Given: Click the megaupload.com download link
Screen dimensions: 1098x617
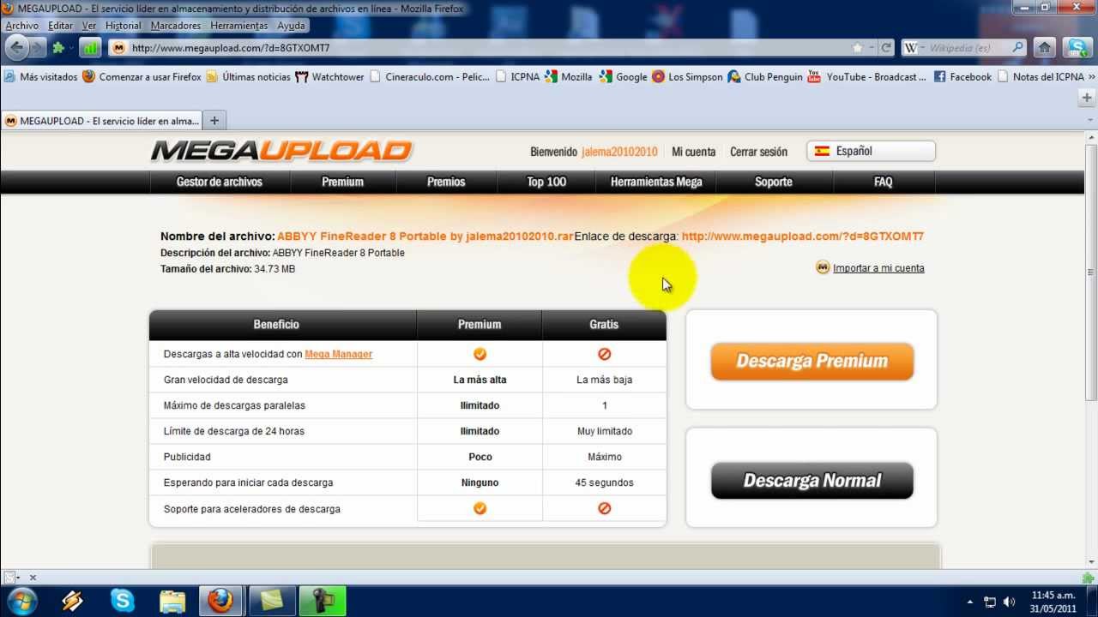Looking at the screenshot, I should pos(802,237).
